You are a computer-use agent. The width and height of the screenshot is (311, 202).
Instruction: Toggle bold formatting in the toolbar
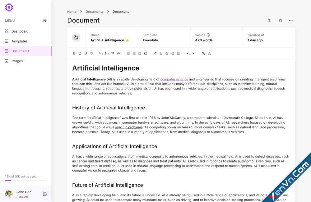pos(74,53)
